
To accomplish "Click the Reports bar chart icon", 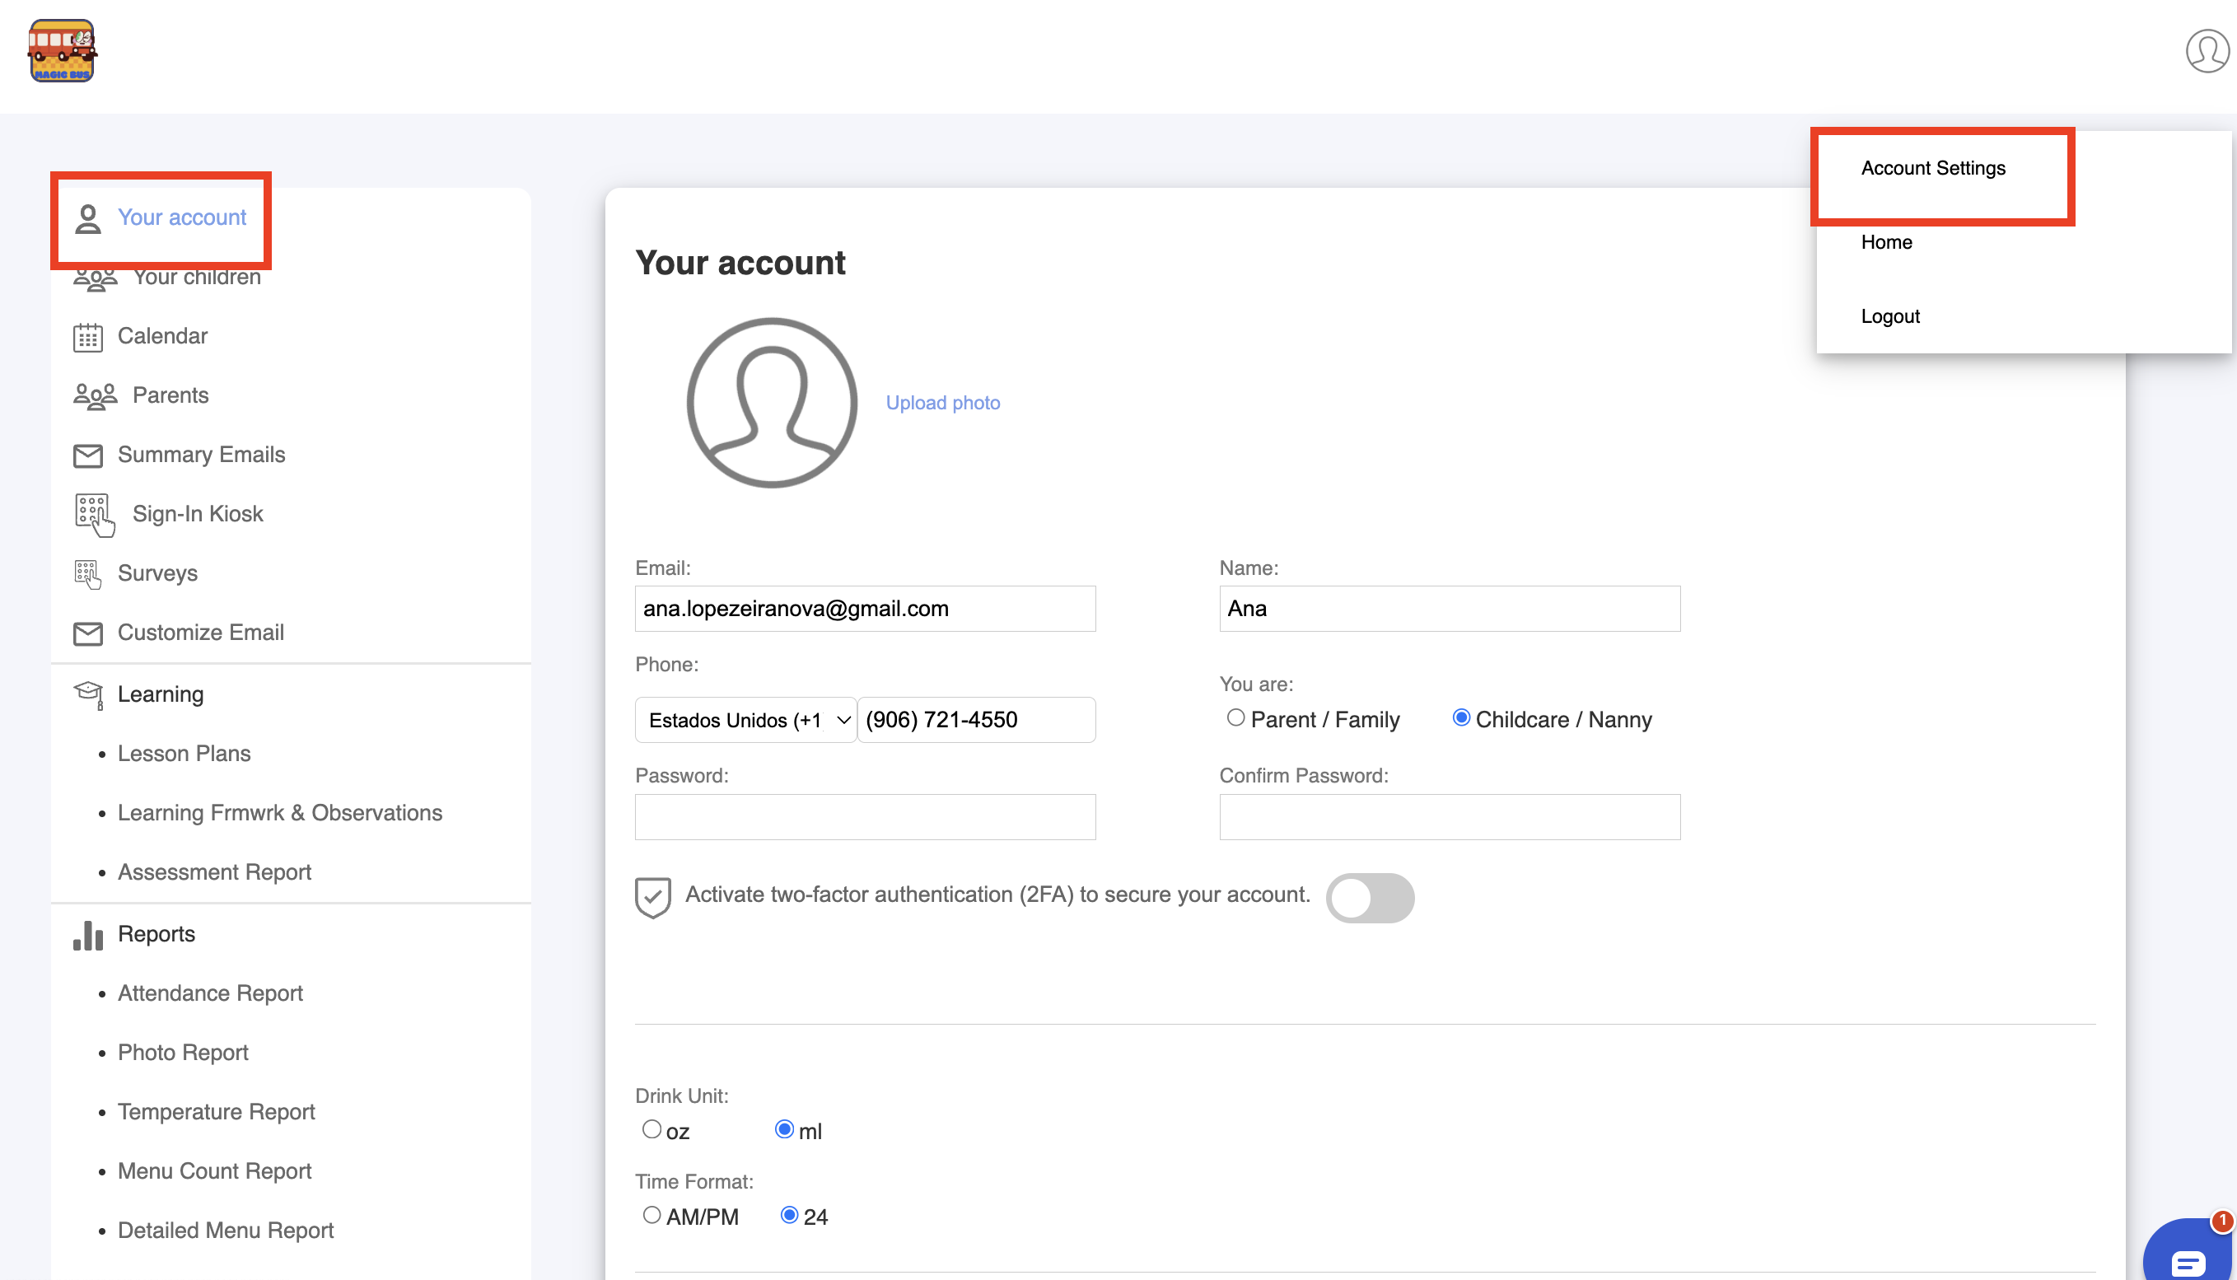I will point(88,935).
